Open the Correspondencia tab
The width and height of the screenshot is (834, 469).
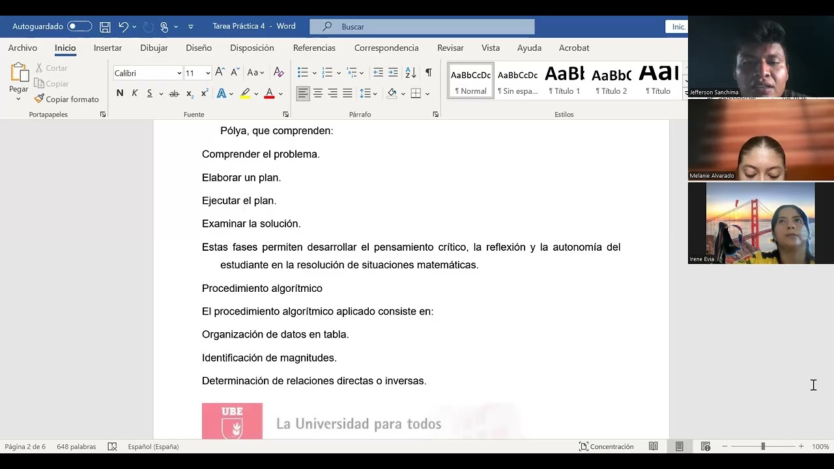(x=386, y=48)
